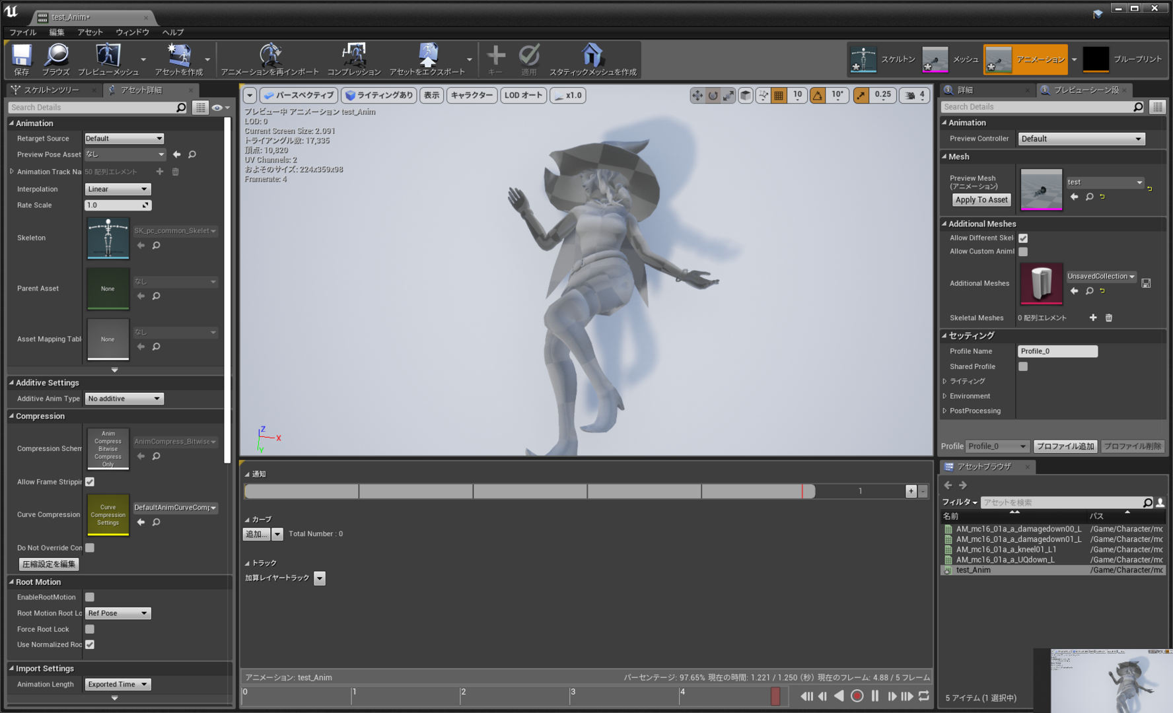Click the Add curve (追加...) button
Screen dimensions: 1173x713
point(257,534)
